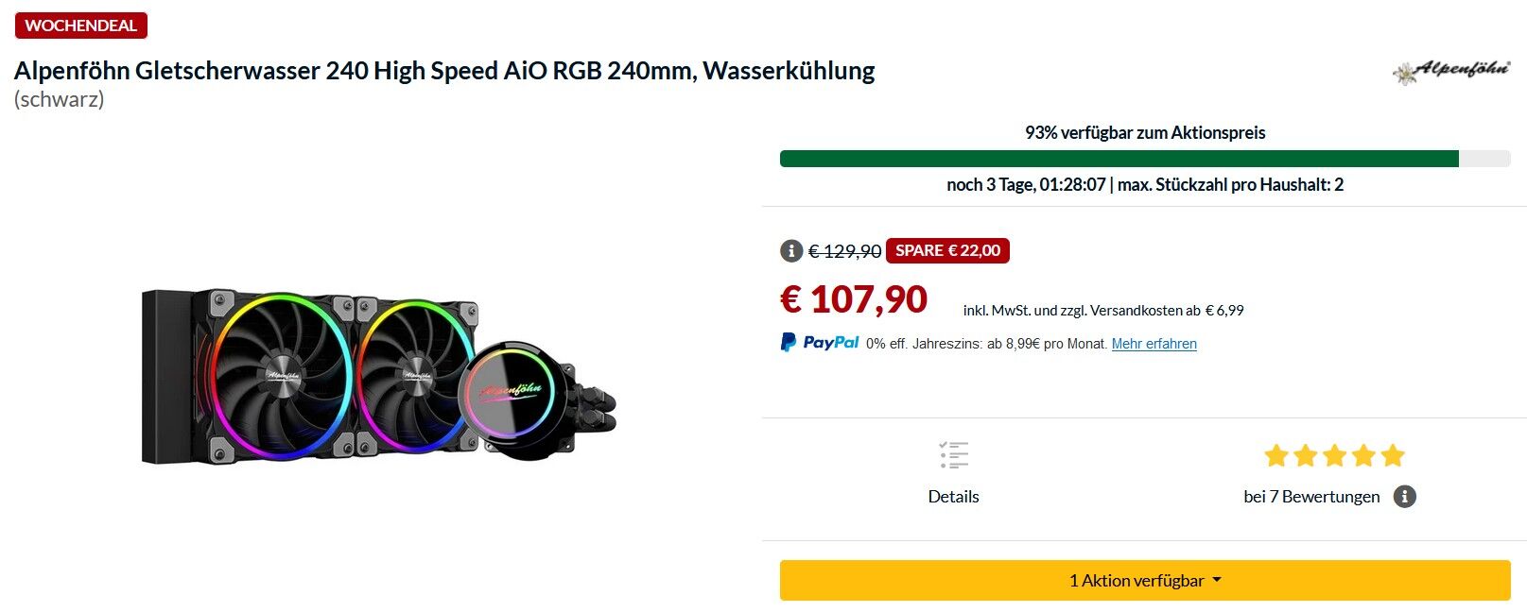This screenshot has height=612, width=1527.
Task: Click the info icon next to Bewertungen
Action: click(1405, 497)
